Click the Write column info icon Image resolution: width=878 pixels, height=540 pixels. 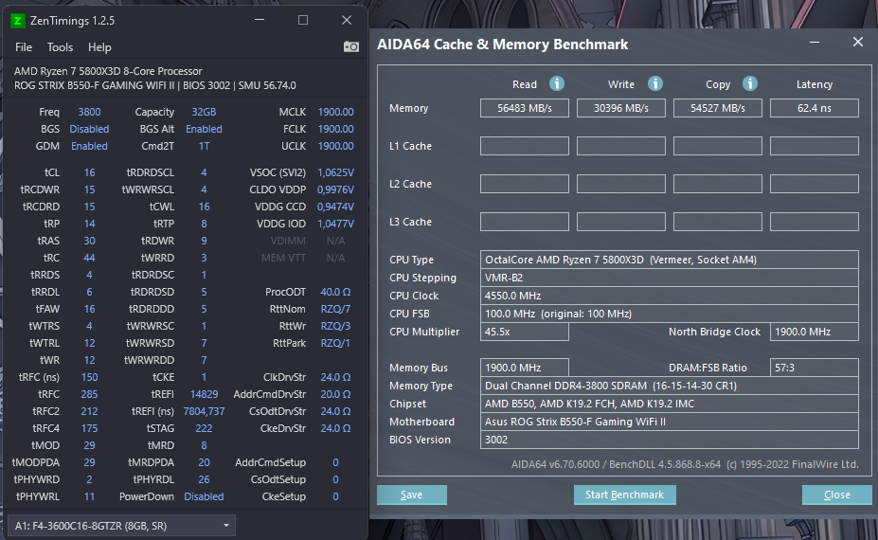(x=655, y=83)
